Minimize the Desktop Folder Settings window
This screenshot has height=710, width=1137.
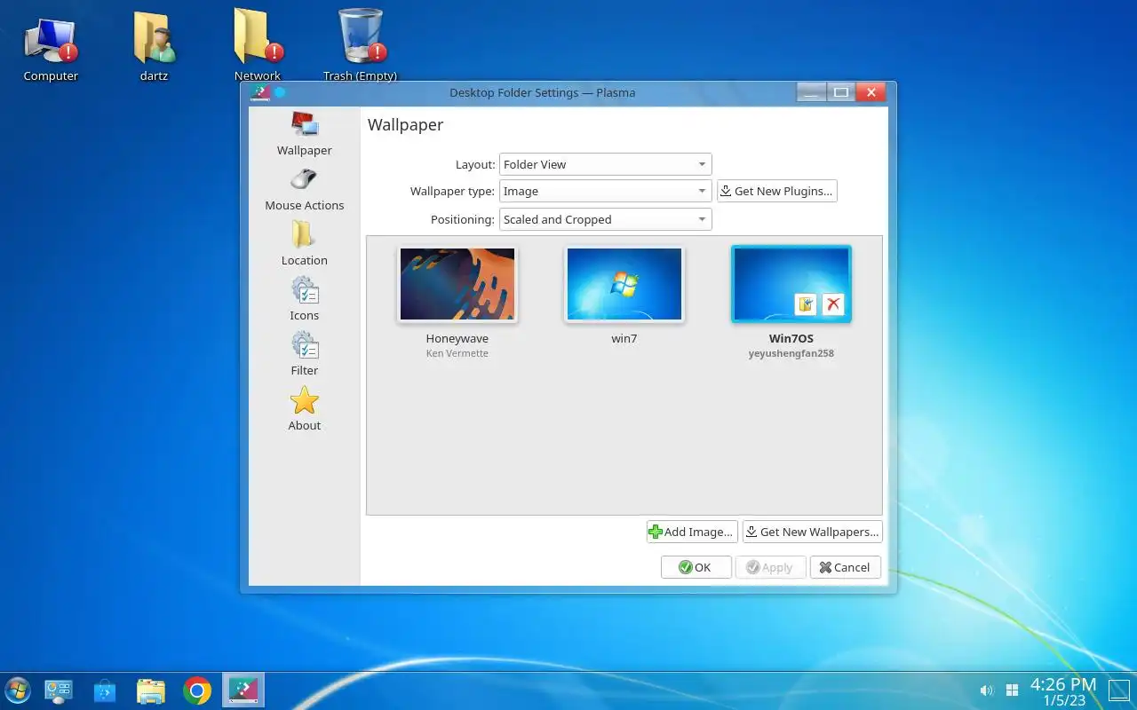811,91
